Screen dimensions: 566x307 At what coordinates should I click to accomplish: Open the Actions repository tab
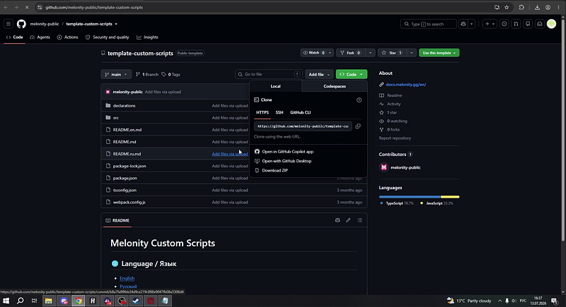pyautogui.click(x=67, y=37)
